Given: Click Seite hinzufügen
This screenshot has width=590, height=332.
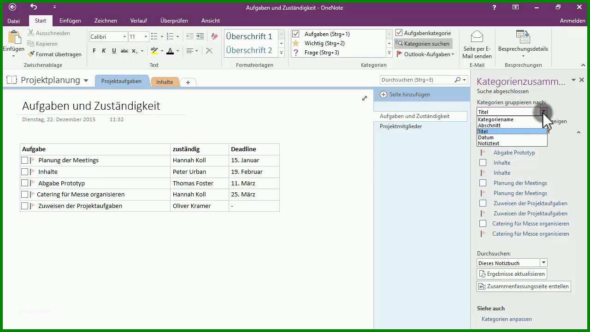Looking at the screenshot, I should (406, 95).
